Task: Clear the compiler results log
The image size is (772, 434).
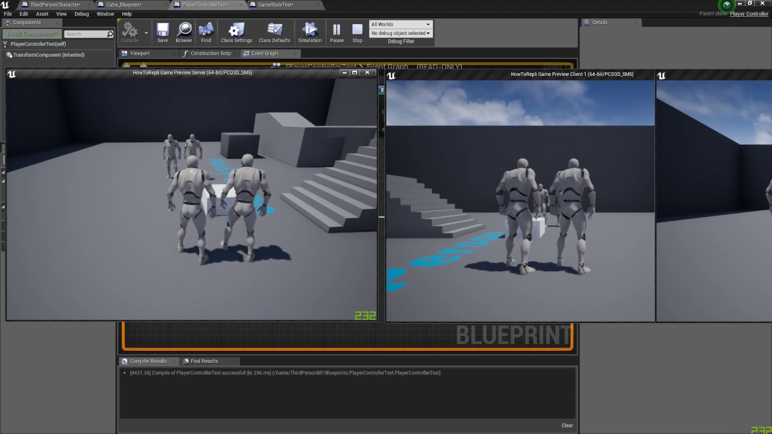Action: point(567,426)
